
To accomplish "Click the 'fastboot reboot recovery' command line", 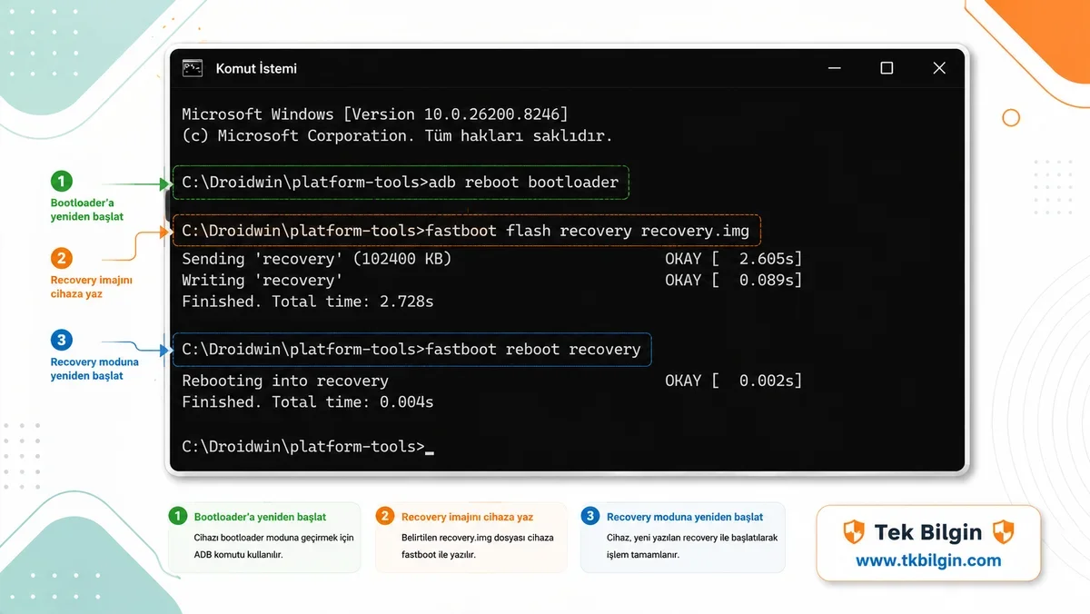I will [411, 349].
